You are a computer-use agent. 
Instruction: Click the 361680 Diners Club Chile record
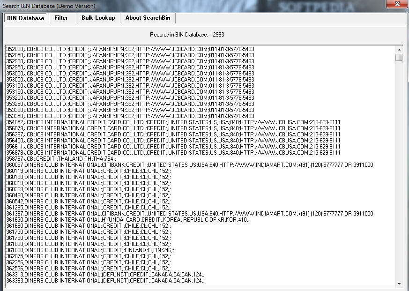89,226
